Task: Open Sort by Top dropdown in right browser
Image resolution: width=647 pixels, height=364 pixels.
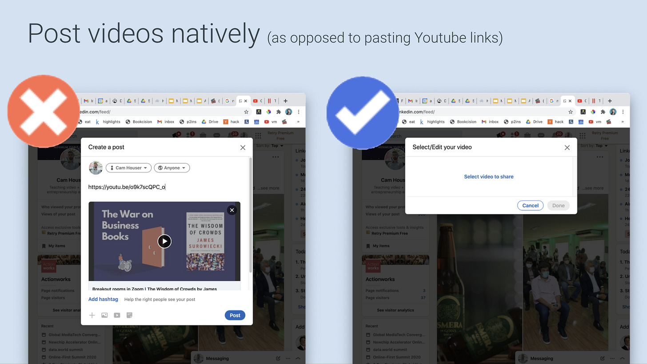Action: point(594,145)
